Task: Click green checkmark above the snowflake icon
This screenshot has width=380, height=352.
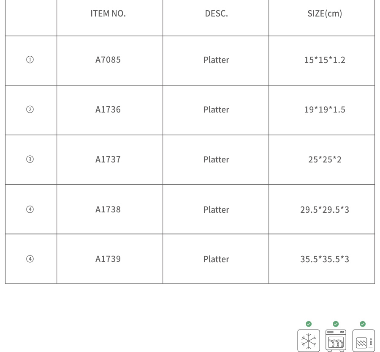Action: point(309,324)
